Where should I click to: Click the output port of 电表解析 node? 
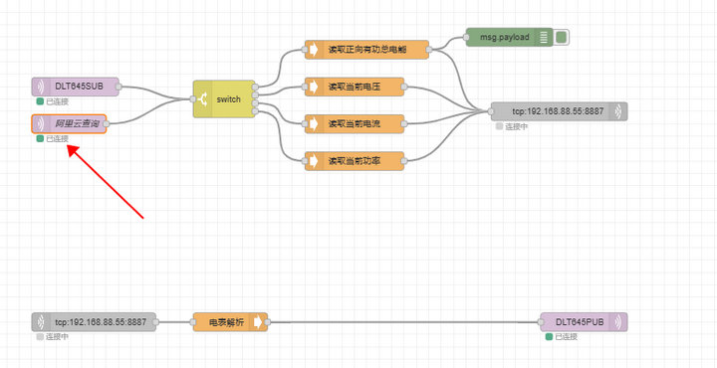(x=268, y=322)
